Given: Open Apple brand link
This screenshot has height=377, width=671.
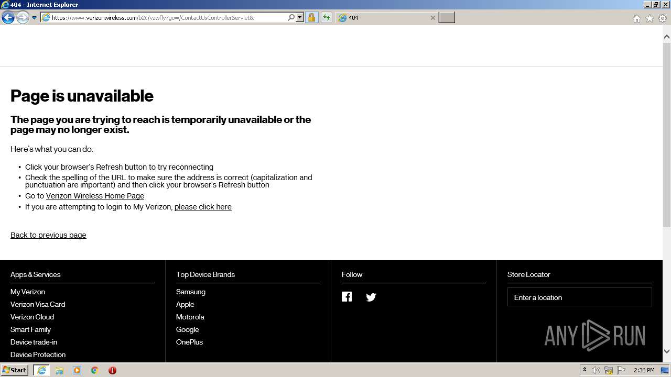Looking at the screenshot, I should coord(185,304).
